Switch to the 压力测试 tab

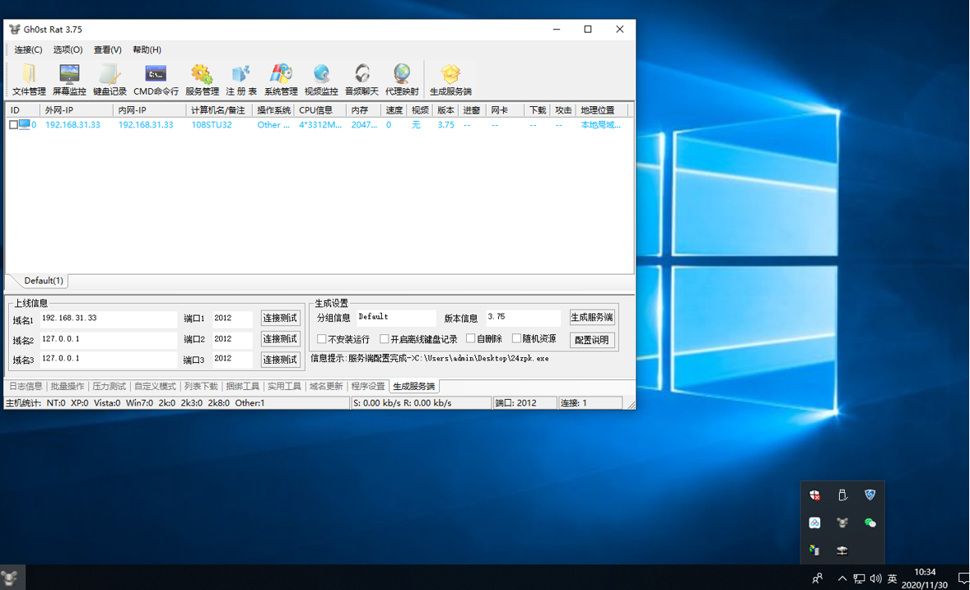(109, 387)
